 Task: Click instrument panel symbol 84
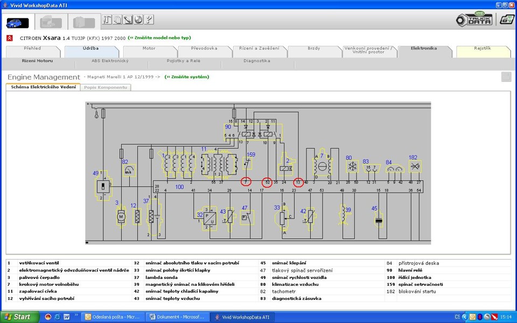pyautogui.click(x=395, y=169)
